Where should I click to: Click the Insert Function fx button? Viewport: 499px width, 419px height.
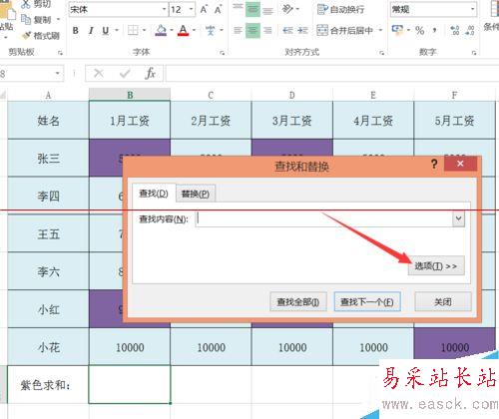click(x=150, y=73)
